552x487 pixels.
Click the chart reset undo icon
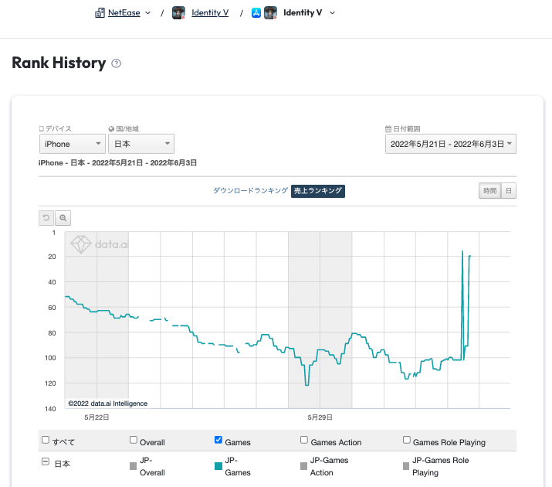pyautogui.click(x=46, y=218)
